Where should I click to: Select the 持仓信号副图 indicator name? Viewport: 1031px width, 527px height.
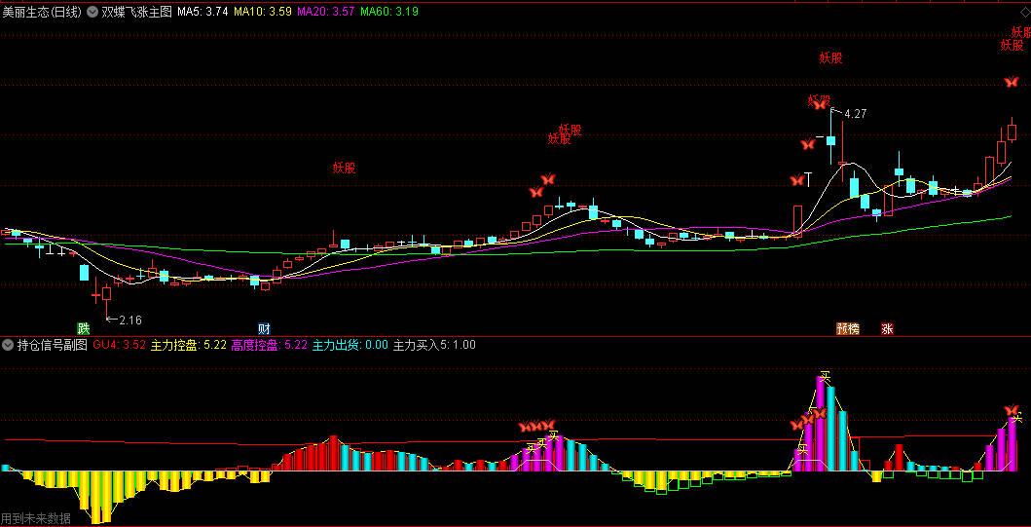52,345
